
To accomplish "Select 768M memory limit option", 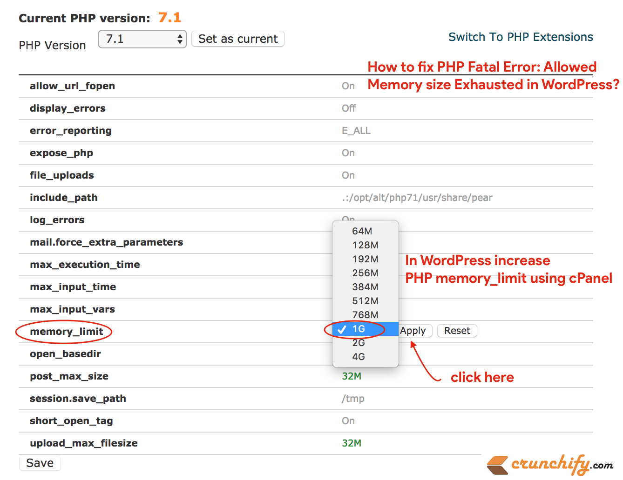I will [366, 315].
